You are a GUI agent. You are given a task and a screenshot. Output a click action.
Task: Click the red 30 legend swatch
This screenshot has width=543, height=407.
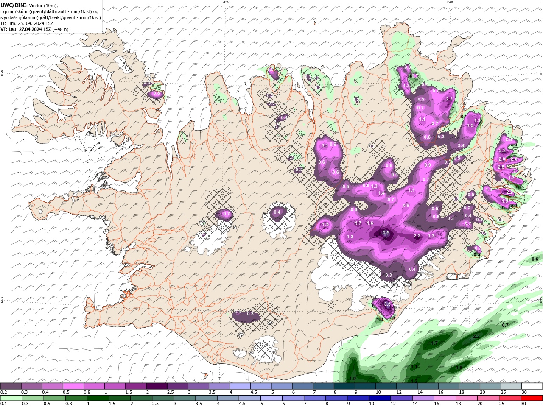[532, 398]
